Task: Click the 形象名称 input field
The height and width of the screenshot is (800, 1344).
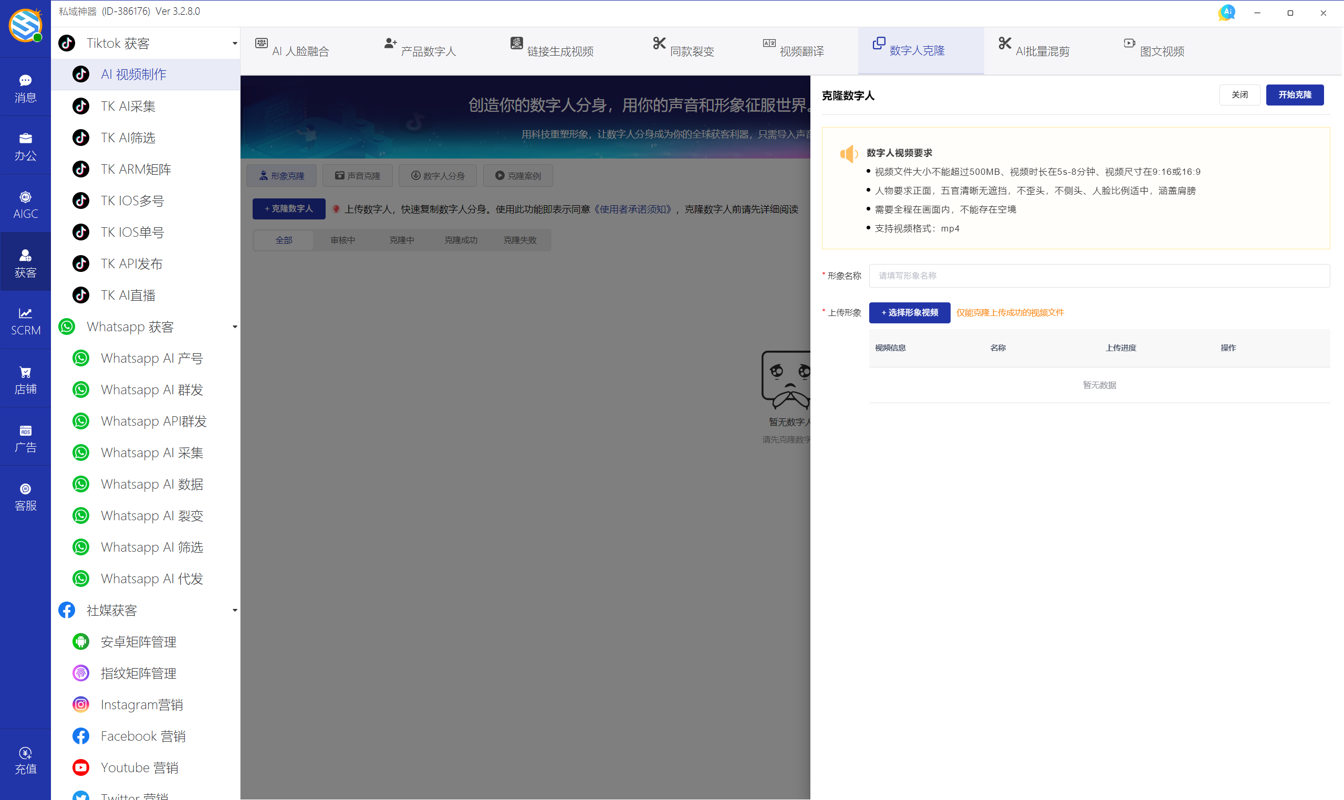Action: click(x=1099, y=276)
